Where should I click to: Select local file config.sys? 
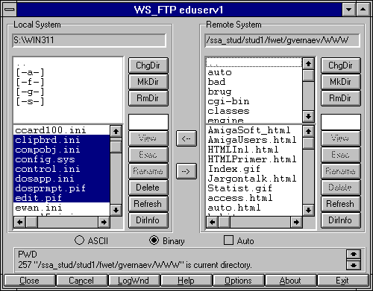point(62,159)
